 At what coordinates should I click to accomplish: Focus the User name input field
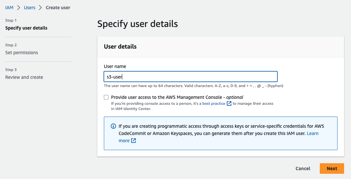pos(191,77)
